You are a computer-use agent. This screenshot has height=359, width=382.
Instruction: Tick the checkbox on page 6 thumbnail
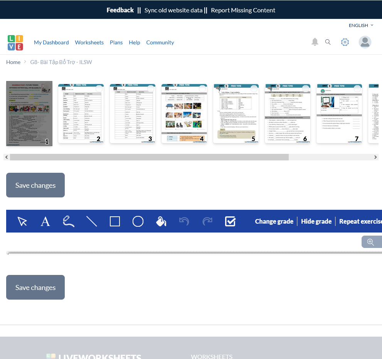pos(306,89)
